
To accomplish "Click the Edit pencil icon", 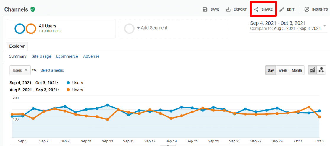I will tap(282, 9).
